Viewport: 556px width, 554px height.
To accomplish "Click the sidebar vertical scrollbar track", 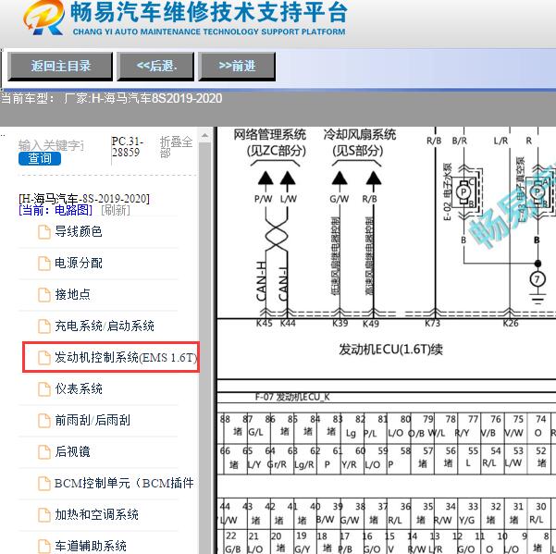I will [205, 348].
